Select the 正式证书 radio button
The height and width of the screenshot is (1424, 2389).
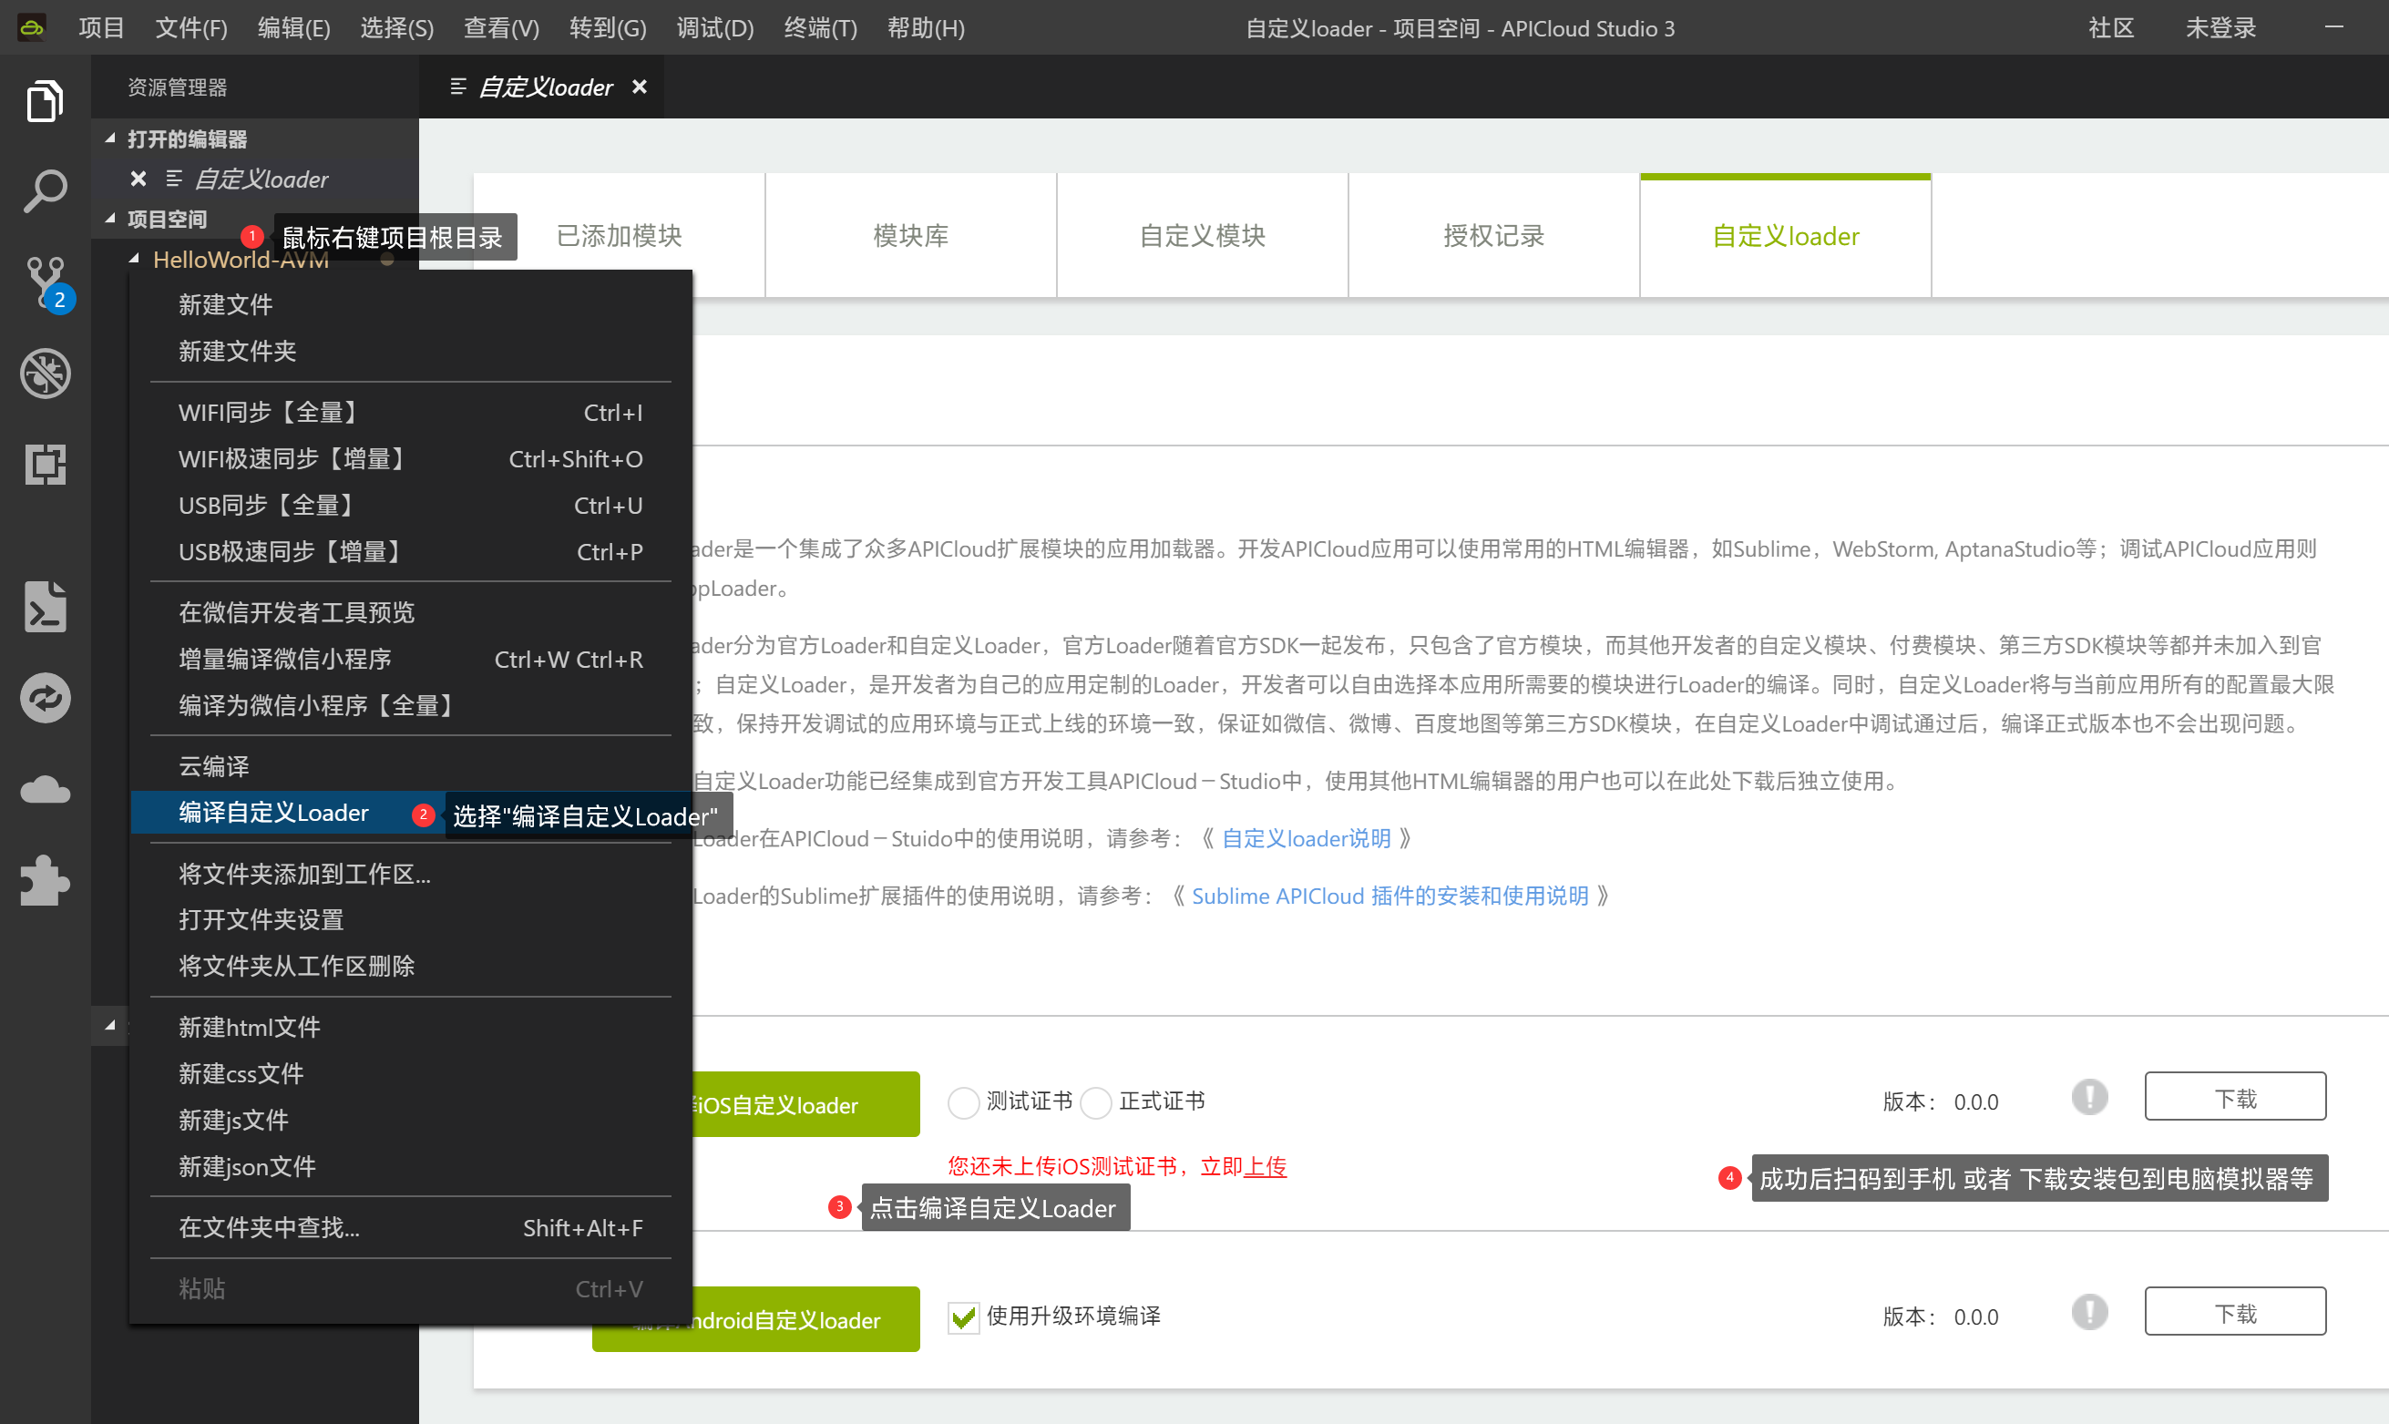point(1096,1101)
